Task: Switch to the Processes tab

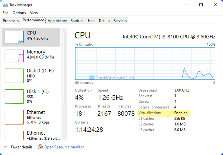Action: pyautogui.click(x=11, y=21)
